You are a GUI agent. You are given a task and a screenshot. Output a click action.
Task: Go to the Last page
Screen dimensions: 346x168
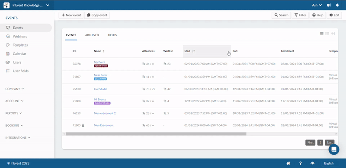point(330,143)
